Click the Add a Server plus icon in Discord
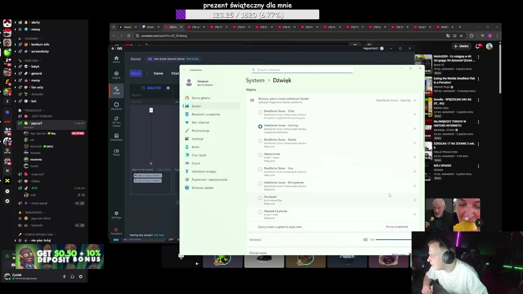 coord(7,191)
